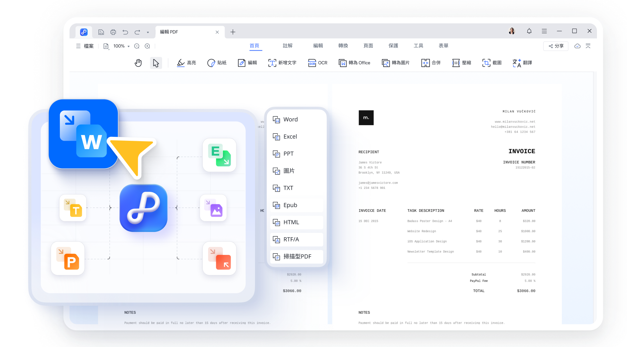
Task: Switch to the 保護 tab
Action: (393, 46)
